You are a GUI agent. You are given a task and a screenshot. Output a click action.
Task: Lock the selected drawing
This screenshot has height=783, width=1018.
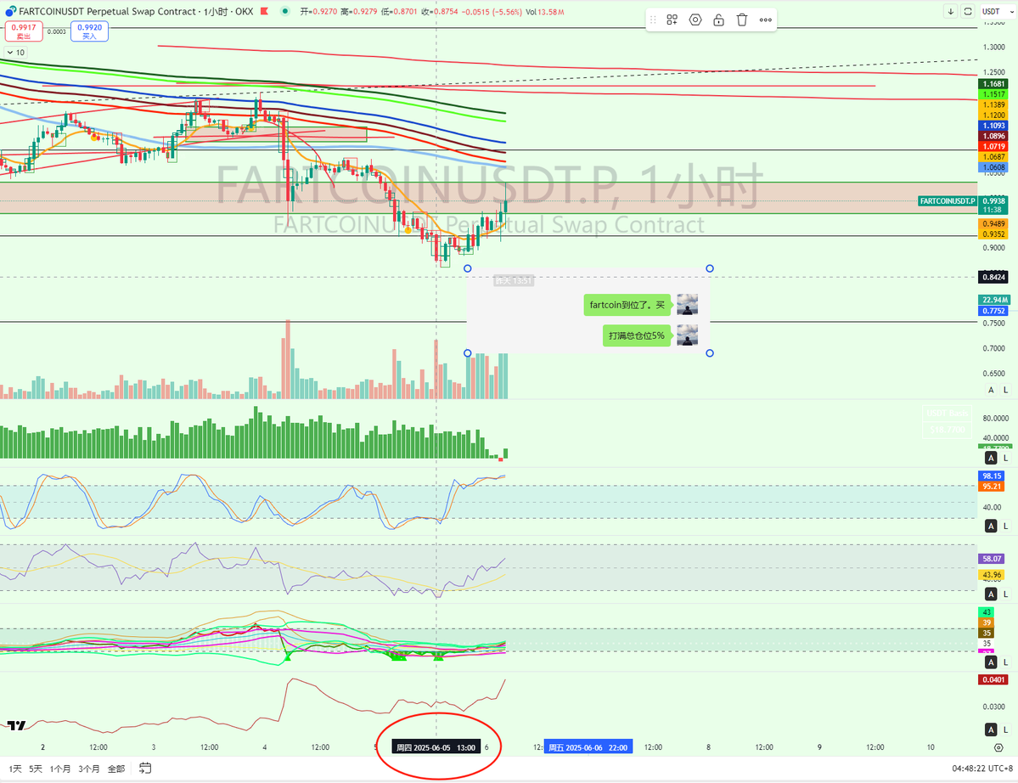(718, 20)
